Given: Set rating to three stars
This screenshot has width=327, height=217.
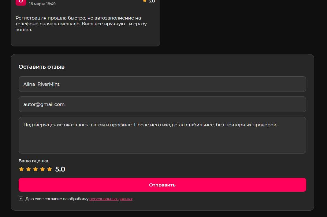Looking at the screenshot, I should (35, 169).
